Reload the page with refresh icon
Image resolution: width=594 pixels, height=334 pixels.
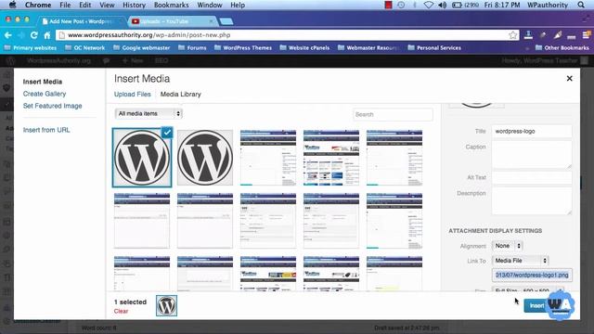tap(34, 35)
